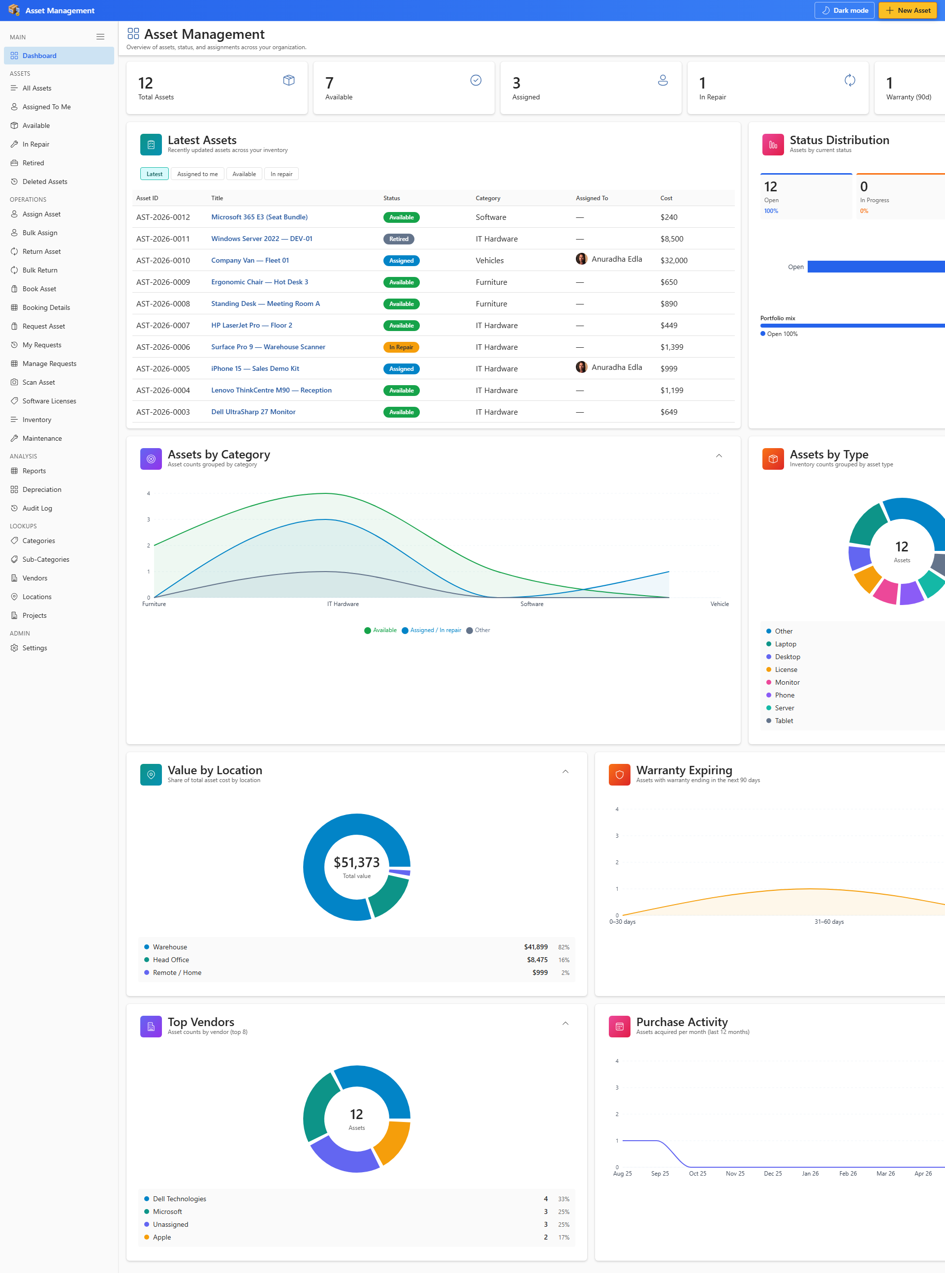945x1273 pixels.
Task: Open Company Van — Fleet 01 link
Action: point(250,260)
